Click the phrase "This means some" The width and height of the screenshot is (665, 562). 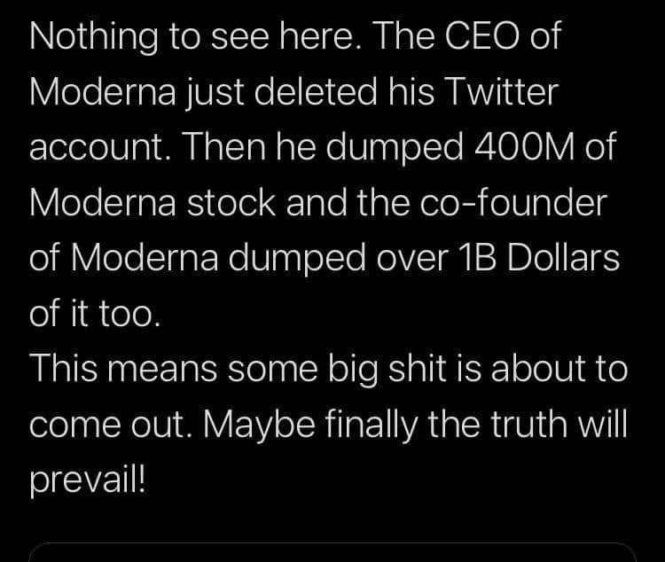pyautogui.click(x=174, y=369)
